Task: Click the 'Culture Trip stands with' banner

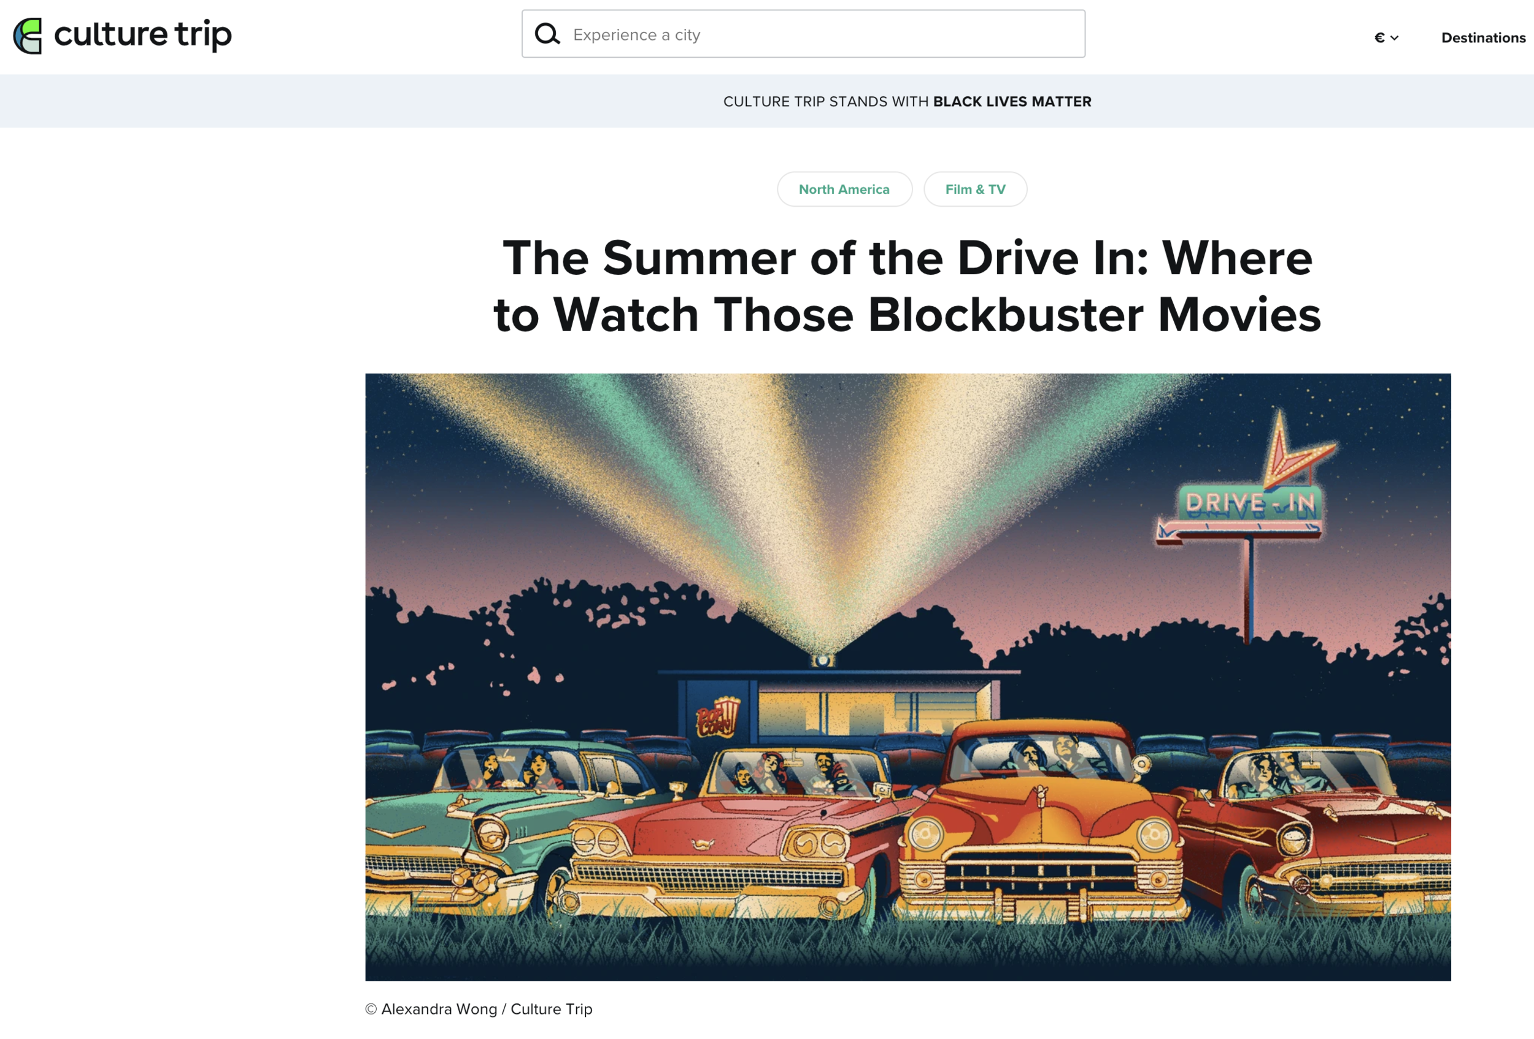Action: tap(827, 102)
